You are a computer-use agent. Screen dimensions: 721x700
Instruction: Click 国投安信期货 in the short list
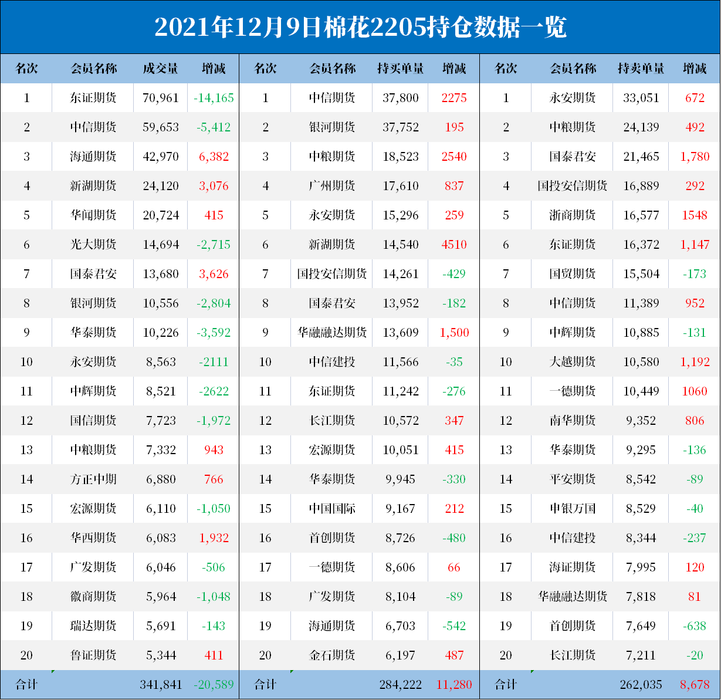click(x=574, y=186)
